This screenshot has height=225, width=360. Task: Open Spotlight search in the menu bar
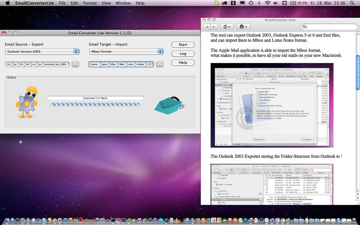[x=352, y=3]
